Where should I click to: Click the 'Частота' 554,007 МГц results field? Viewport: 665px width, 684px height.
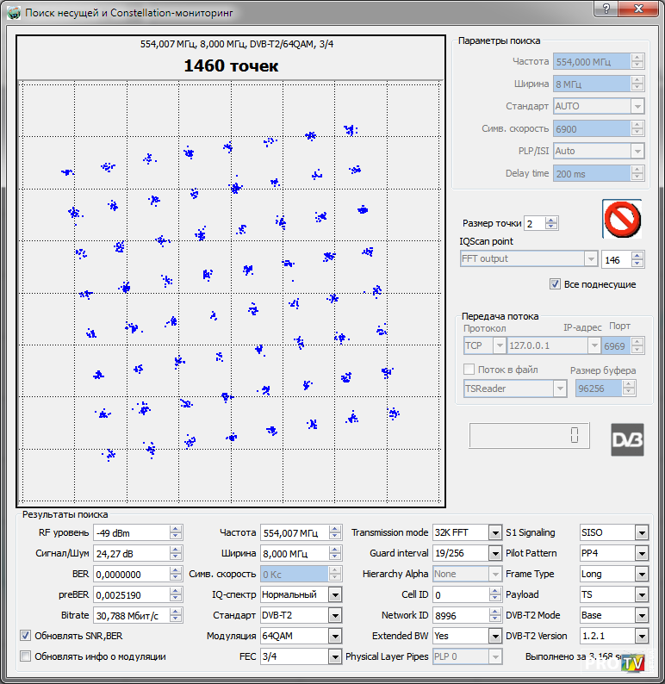289,532
